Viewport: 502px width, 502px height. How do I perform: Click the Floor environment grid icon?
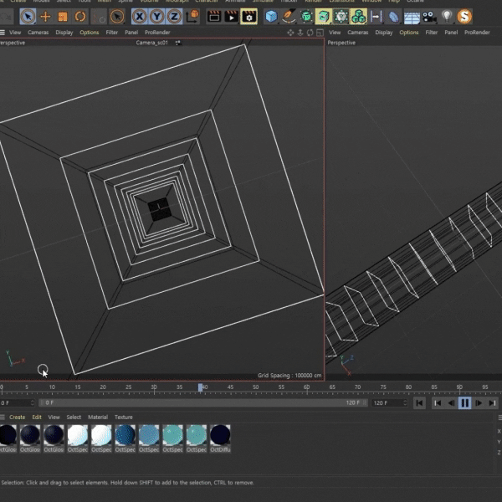pyautogui.click(x=412, y=17)
